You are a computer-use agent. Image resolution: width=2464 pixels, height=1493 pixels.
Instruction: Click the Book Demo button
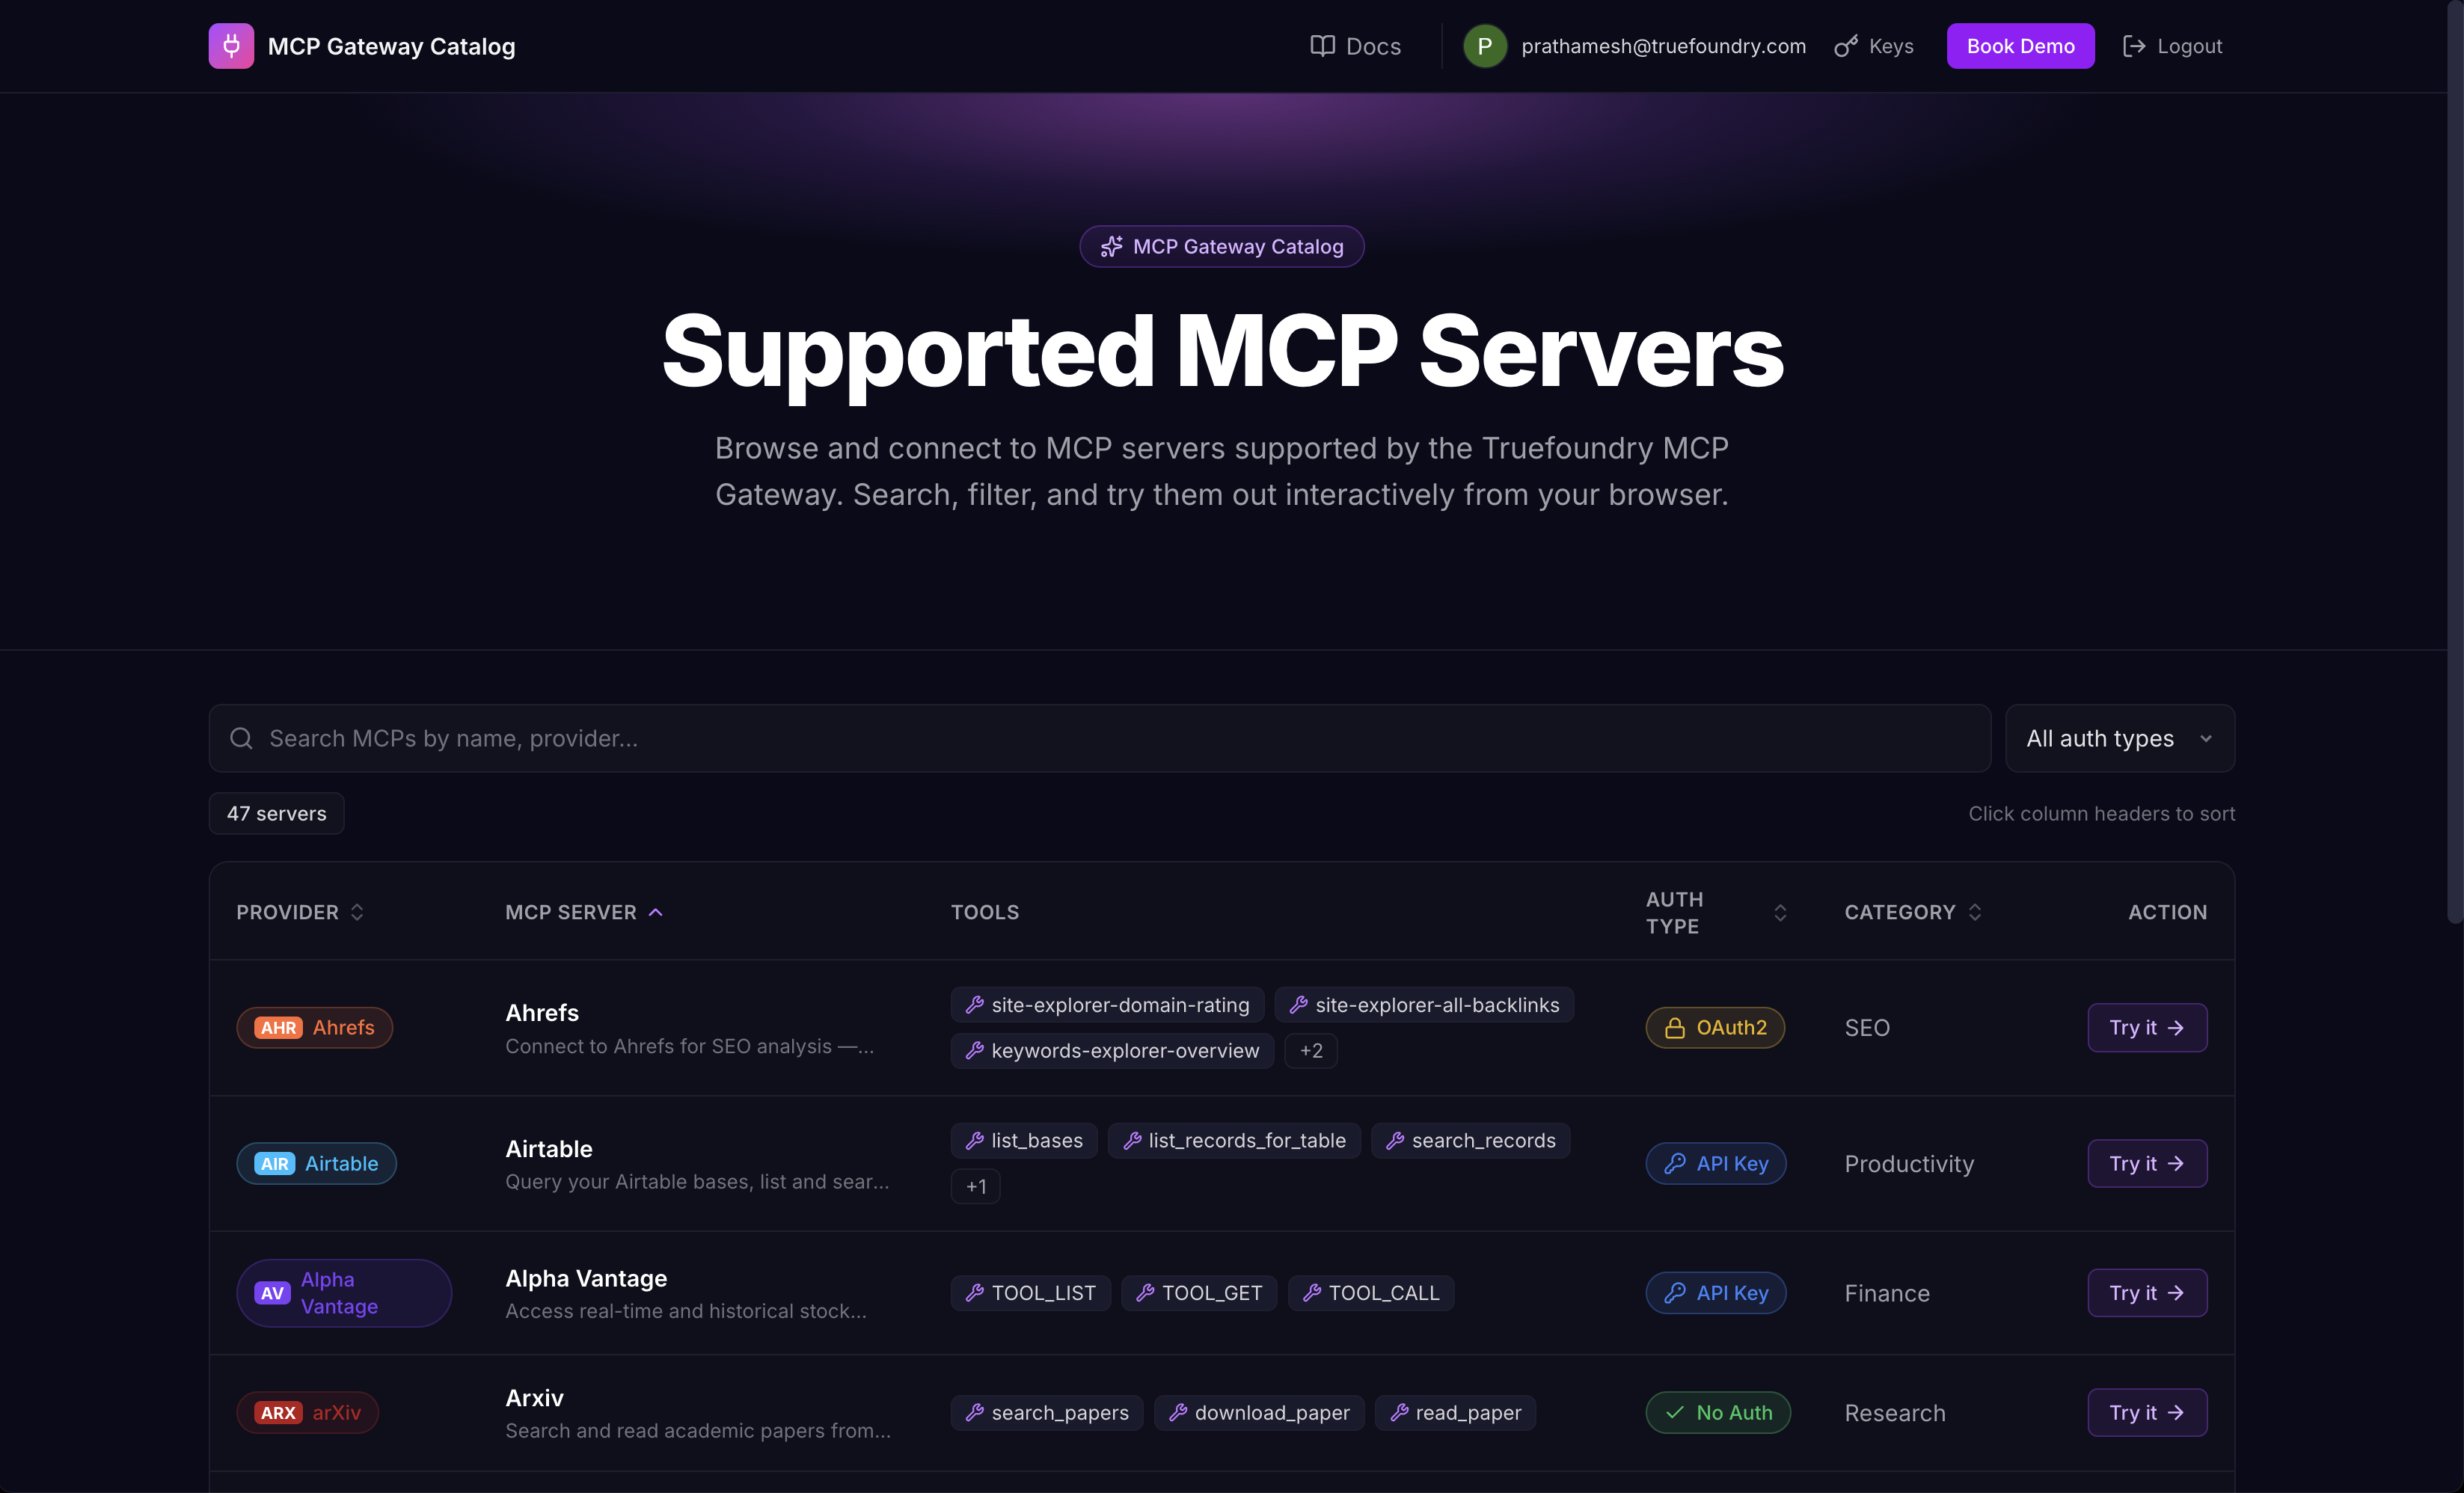pos(2020,46)
